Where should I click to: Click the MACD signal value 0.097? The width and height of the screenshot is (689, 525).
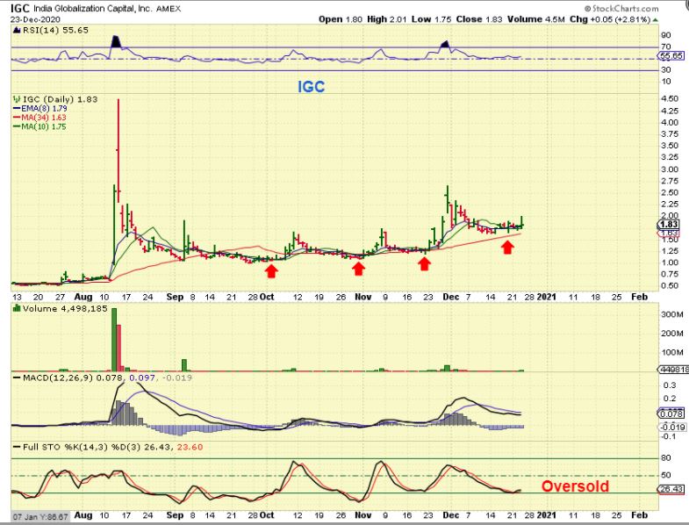coord(143,378)
